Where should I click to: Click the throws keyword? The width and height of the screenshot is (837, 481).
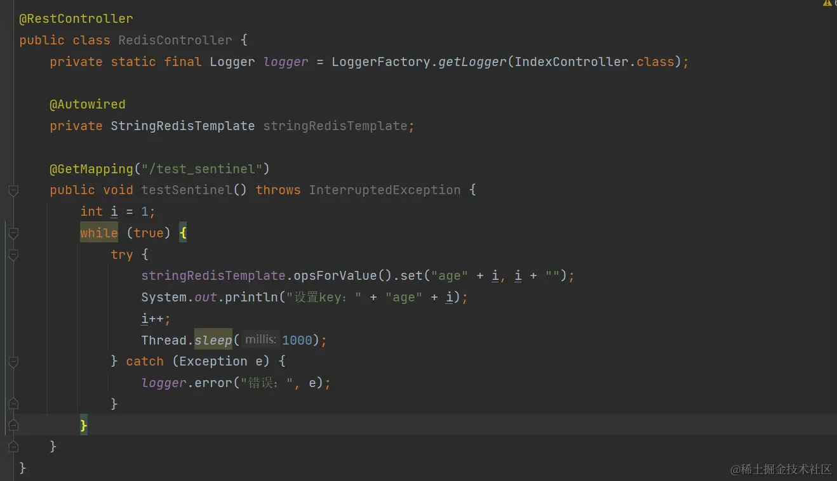[278, 190]
